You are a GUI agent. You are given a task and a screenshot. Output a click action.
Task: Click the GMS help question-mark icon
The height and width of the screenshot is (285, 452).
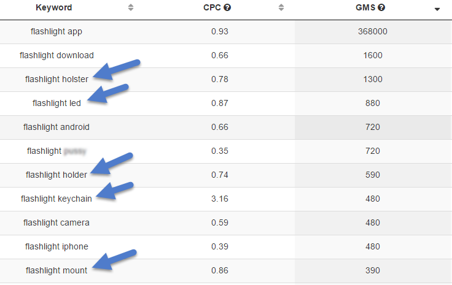[381, 7]
